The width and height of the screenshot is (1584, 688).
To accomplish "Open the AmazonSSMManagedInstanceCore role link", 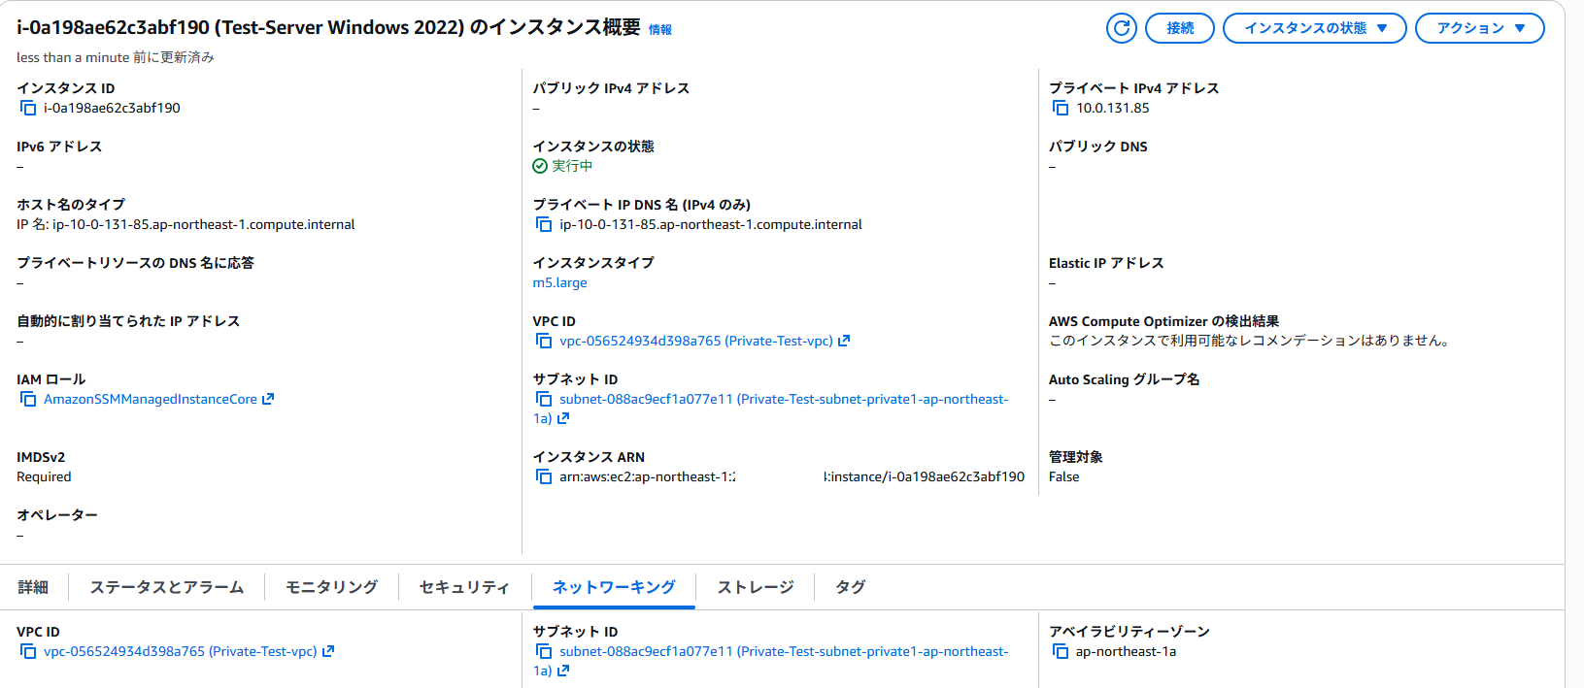I will point(151,399).
